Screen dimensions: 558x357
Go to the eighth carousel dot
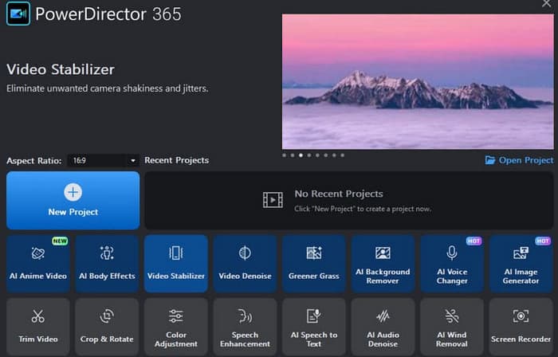click(x=342, y=155)
